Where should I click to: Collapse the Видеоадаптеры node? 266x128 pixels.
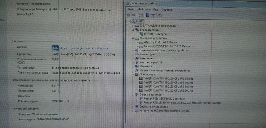(x=133, y=30)
